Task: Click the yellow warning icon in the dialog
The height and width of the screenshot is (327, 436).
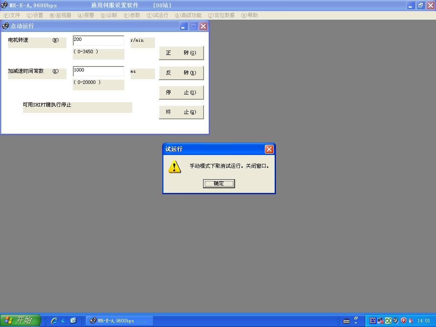Action: 175,166
